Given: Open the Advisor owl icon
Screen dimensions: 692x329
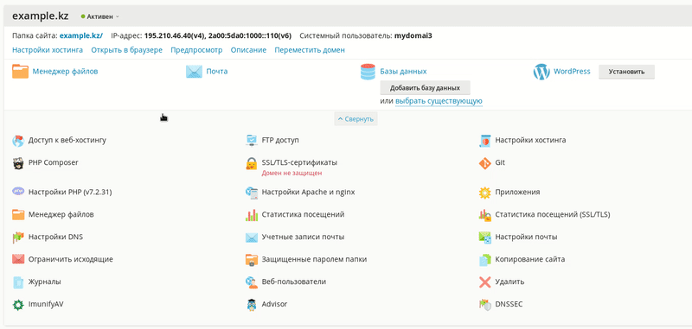Looking at the screenshot, I should tap(251, 305).
